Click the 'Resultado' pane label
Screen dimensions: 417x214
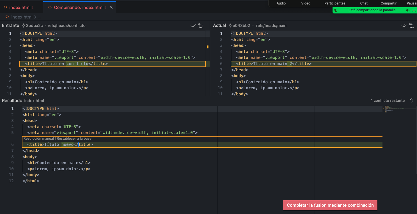[12, 100]
